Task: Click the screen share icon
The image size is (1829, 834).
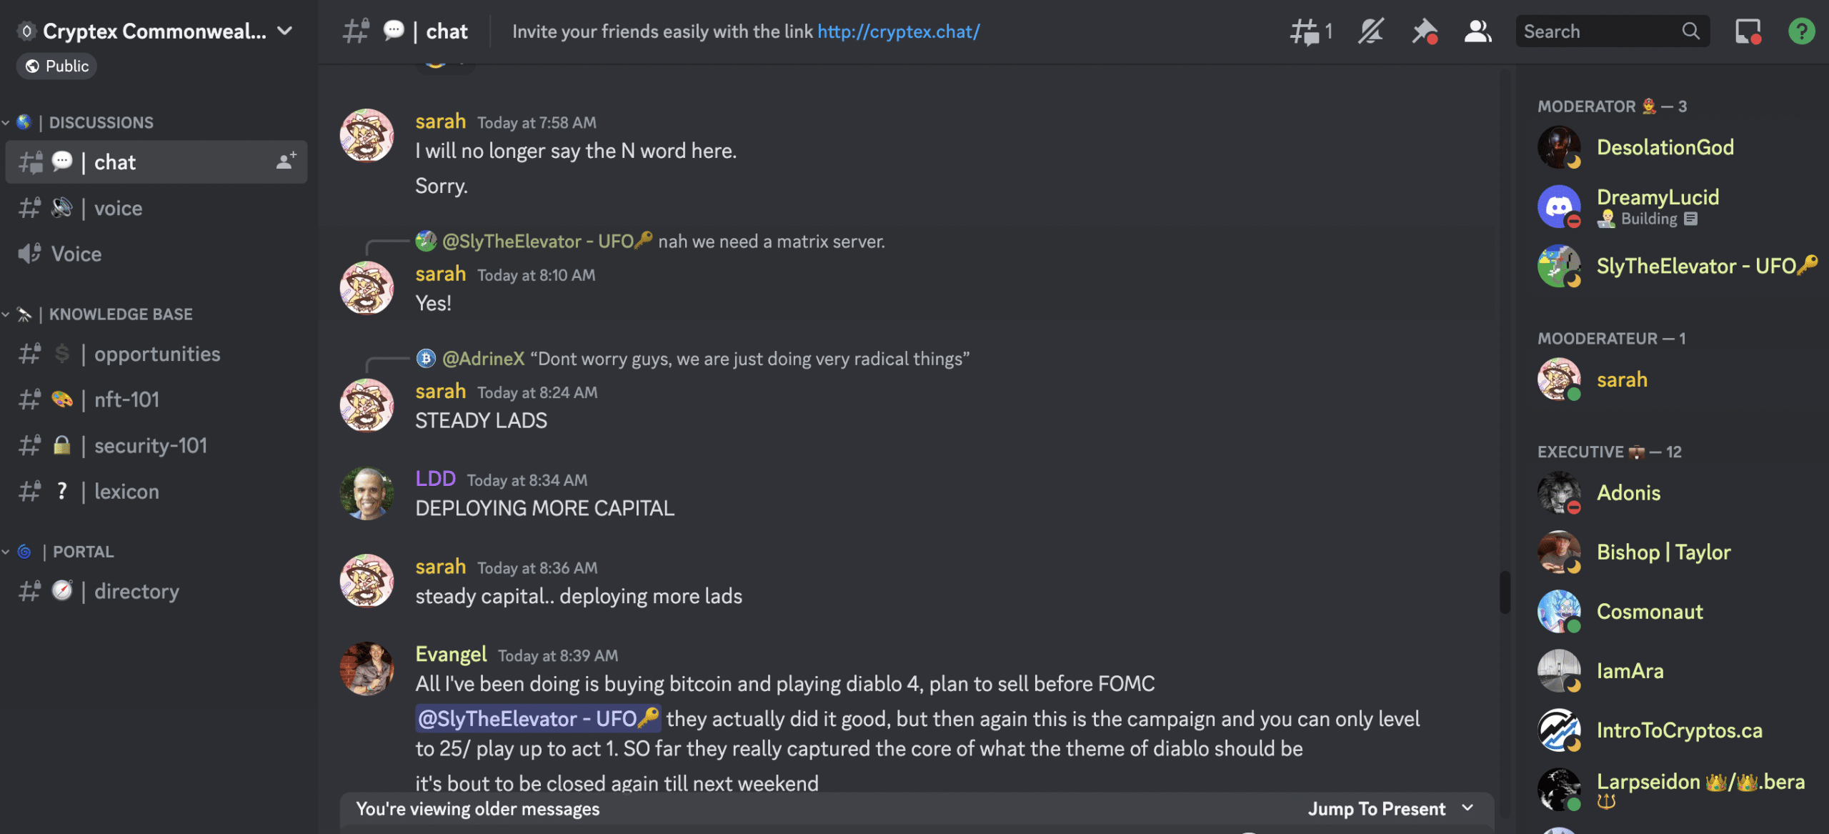Action: (1746, 30)
